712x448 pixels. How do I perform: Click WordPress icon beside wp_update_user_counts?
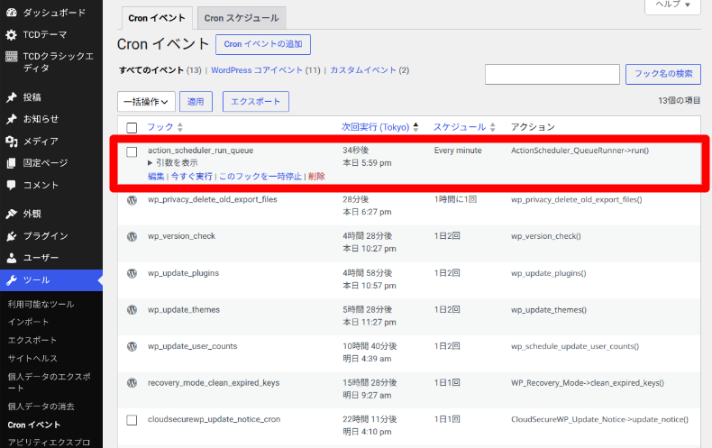click(x=132, y=347)
